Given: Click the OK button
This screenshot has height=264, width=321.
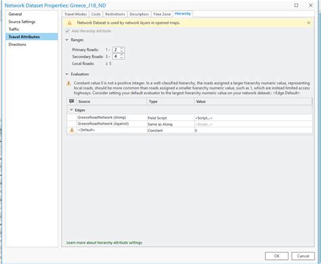Looking at the screenshot, I should tap(276, 256).
